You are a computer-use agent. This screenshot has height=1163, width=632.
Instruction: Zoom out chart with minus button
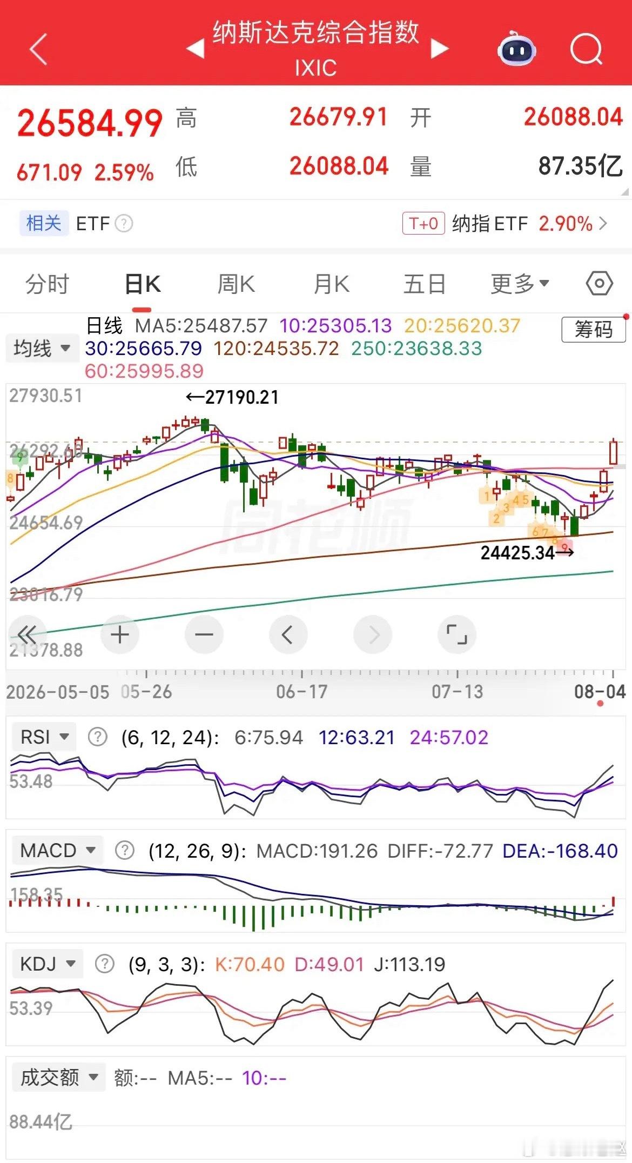[x=204, y=634]
